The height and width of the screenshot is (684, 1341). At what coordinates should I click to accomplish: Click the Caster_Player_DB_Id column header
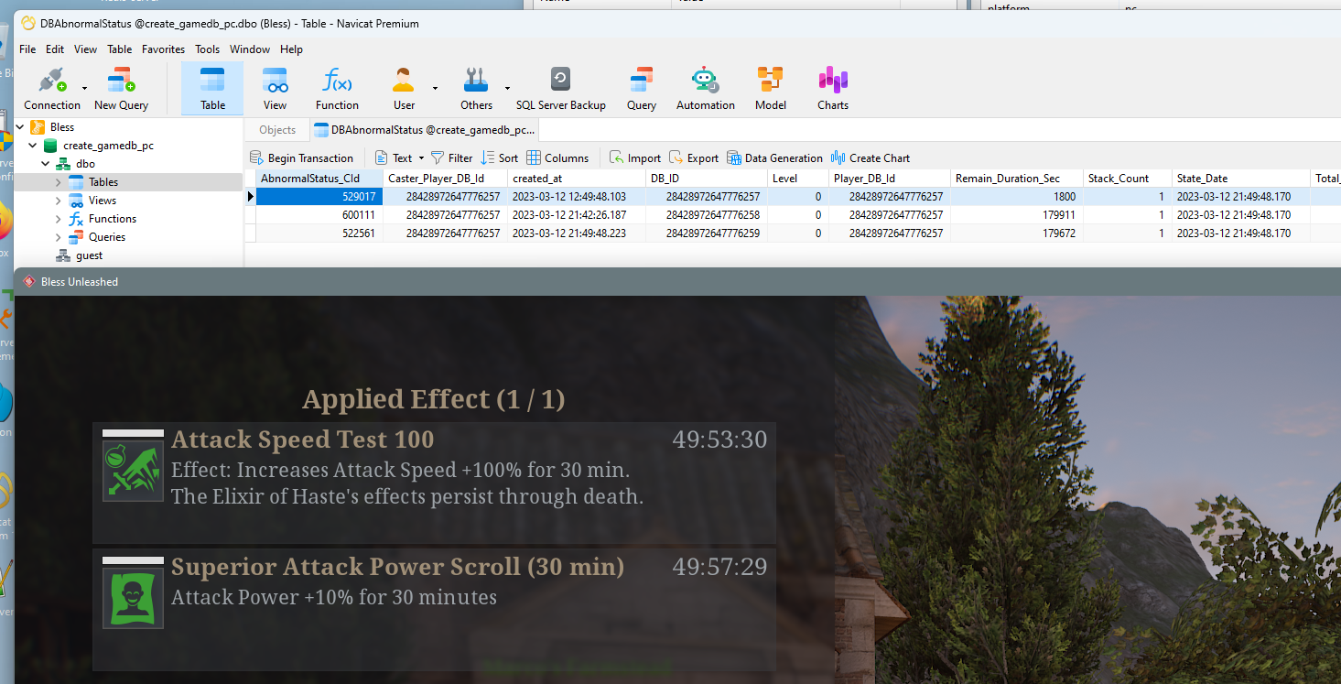click(x=445, y=179)
